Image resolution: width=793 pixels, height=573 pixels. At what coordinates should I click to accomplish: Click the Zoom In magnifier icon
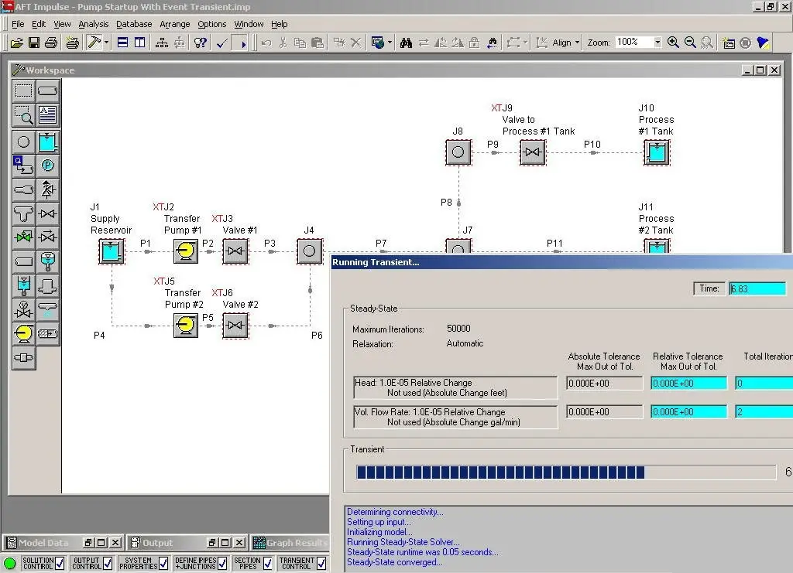673,43
